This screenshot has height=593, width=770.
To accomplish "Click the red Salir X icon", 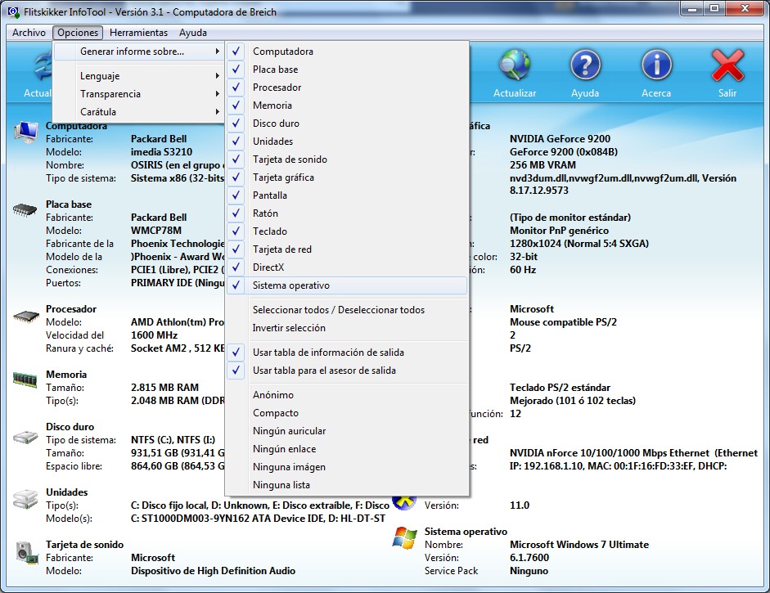I will click(x=727, y=65).
